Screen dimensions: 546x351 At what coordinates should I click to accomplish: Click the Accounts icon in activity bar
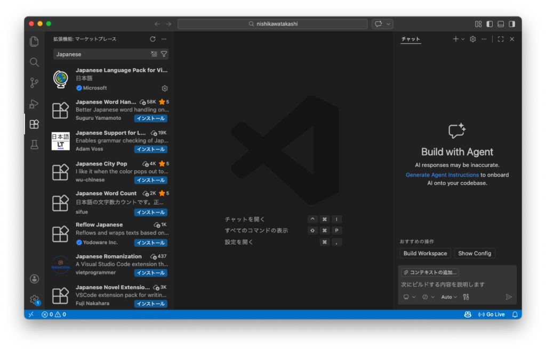coord(34,279)
